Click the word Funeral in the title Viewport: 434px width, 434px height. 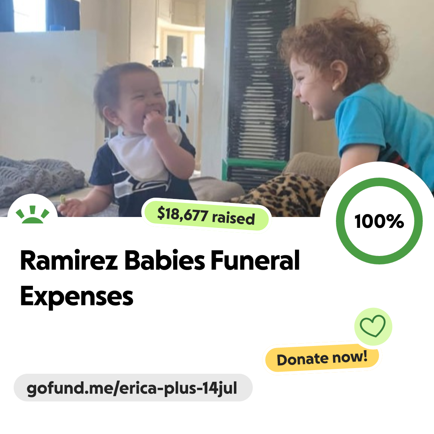coord(255,260)
